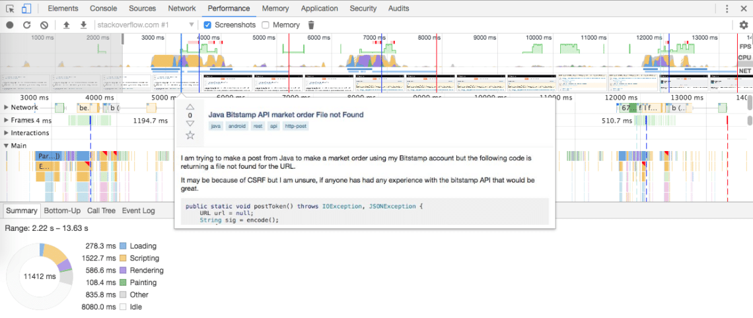Select the Range 2.22 s – 13.63 s text
This screenshot has width=753, height=318.
click(x=47, y=228)
